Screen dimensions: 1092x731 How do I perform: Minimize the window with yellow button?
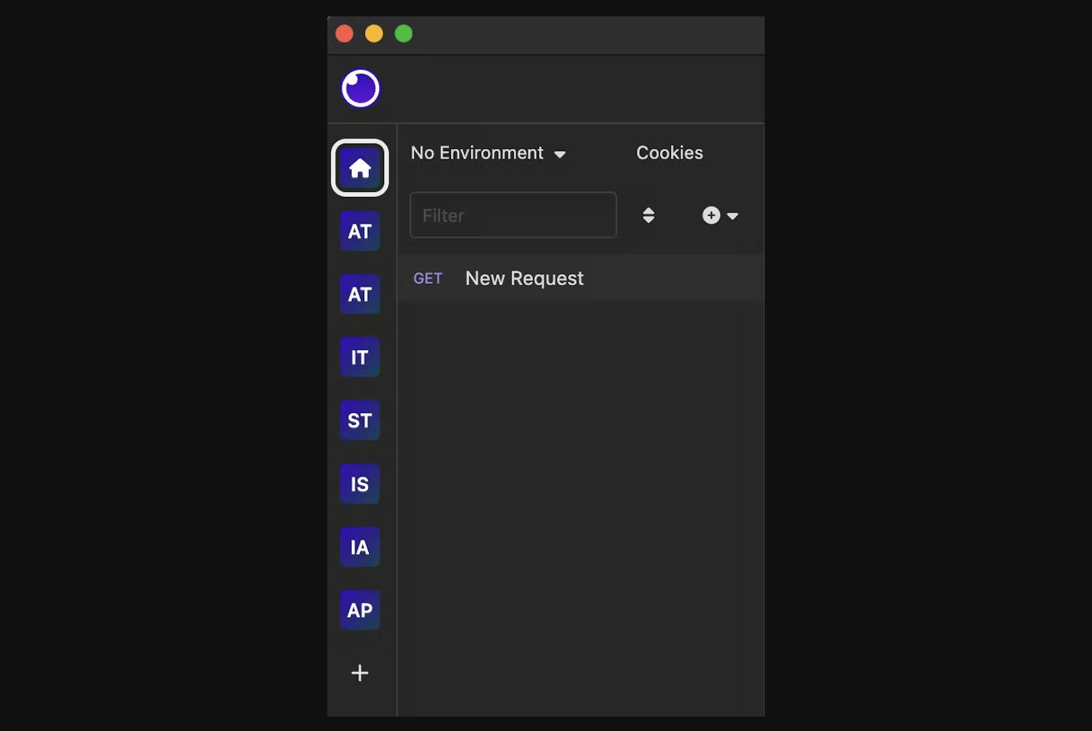[x=374, y=34]
